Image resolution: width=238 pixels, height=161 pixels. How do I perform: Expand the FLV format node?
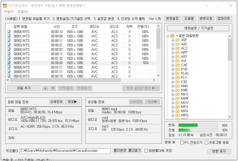[x=173, y=78]
